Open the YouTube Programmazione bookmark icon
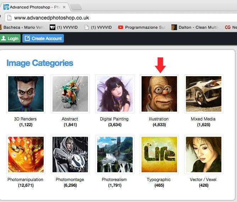Viewport: 237px width, 202px height. click(121, 27)
